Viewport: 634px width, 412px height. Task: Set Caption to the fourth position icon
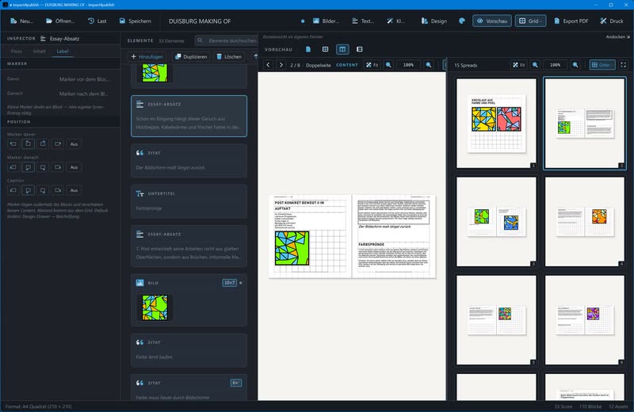point(58,190)
